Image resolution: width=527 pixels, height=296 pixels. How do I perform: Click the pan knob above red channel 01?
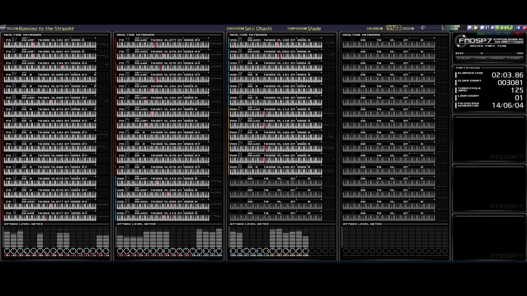(x=7, y=251)
